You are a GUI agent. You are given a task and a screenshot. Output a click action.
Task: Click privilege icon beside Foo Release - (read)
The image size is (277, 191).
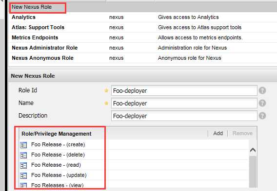pos(23,165)
